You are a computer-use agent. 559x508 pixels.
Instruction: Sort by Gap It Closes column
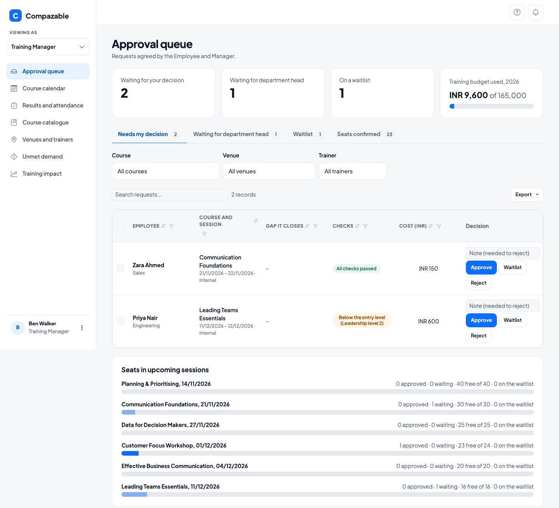pyautogui.click(x=307, y=226)
